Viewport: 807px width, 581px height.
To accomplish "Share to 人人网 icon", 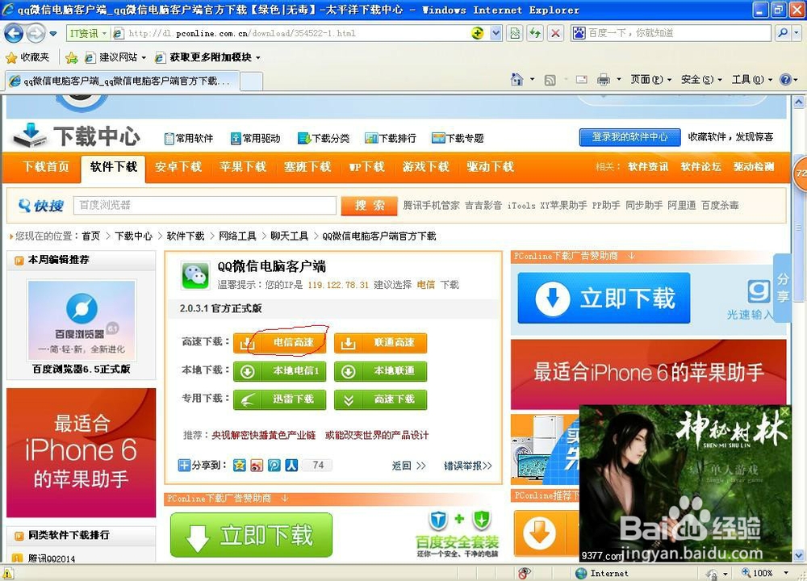I will (x=291, y=466).
